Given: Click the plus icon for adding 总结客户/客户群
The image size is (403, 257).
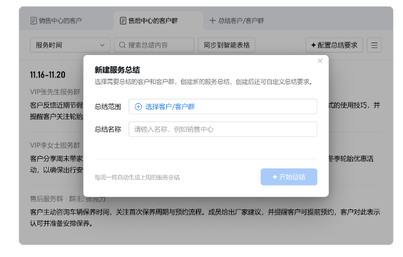Looking at the screenshot, I should pos(212,21).
